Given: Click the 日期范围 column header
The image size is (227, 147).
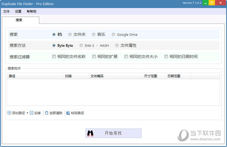Looking at the screenshot, I should (178, 76).
